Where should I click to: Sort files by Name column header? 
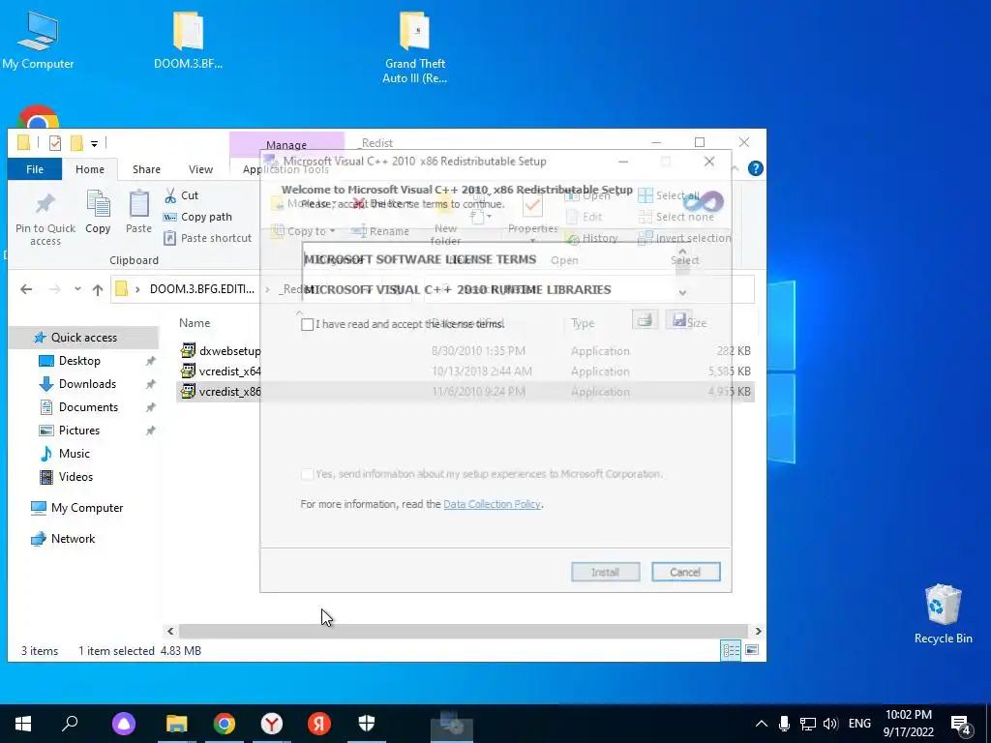(x=194, y=323)
